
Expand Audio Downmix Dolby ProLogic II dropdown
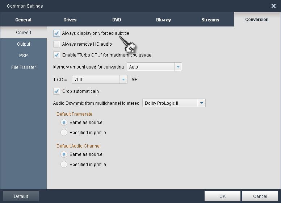[x=201, y=103]
